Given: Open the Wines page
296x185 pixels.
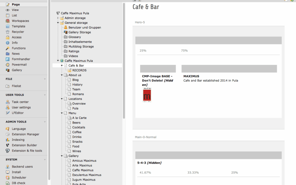Looking at the screenshot, I should [x=77, y=151].
